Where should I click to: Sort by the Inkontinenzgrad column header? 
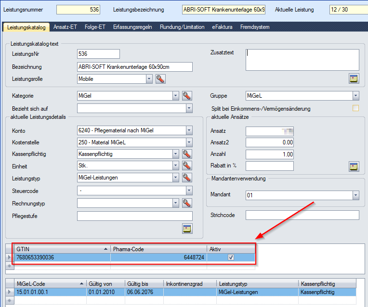190,284
